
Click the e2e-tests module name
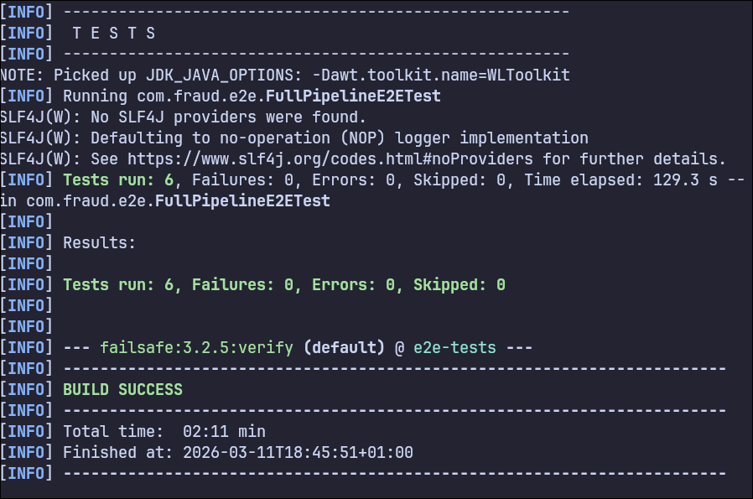pyautogui.click(x=454, y=347)
